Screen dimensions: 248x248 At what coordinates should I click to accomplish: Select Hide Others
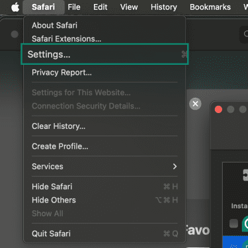pos(104,200)
